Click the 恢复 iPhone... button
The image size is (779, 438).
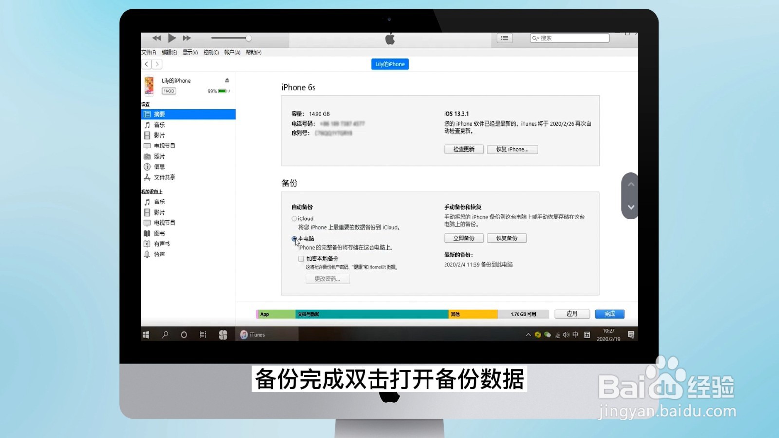click(x=512, y=149)
